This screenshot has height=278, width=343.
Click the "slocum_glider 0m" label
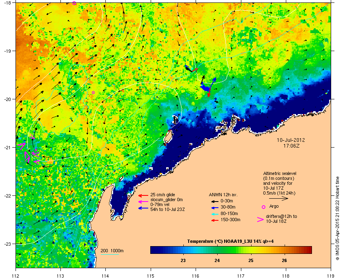click(x=167, y=200)
